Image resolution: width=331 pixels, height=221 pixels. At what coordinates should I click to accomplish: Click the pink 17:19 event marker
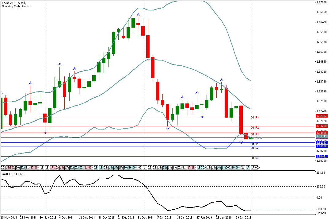click(191, 168)
